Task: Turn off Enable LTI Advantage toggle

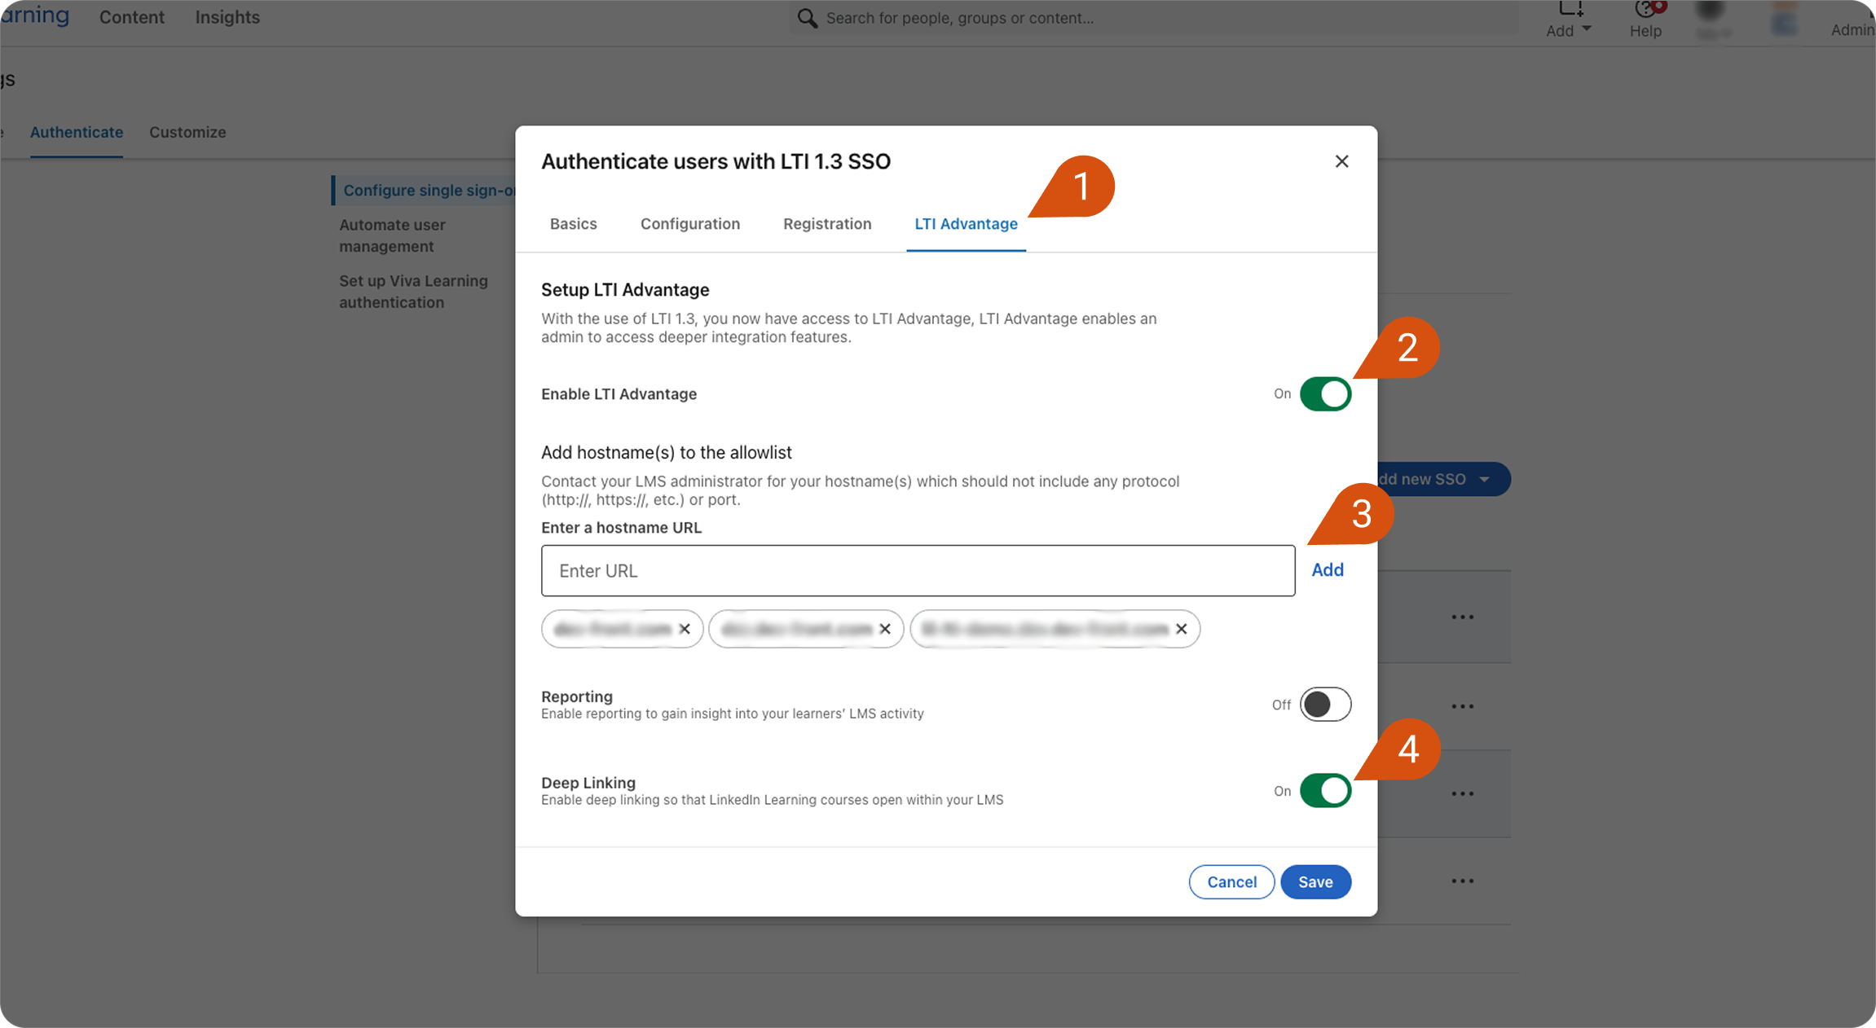Action: click(x=1325, y=394)
